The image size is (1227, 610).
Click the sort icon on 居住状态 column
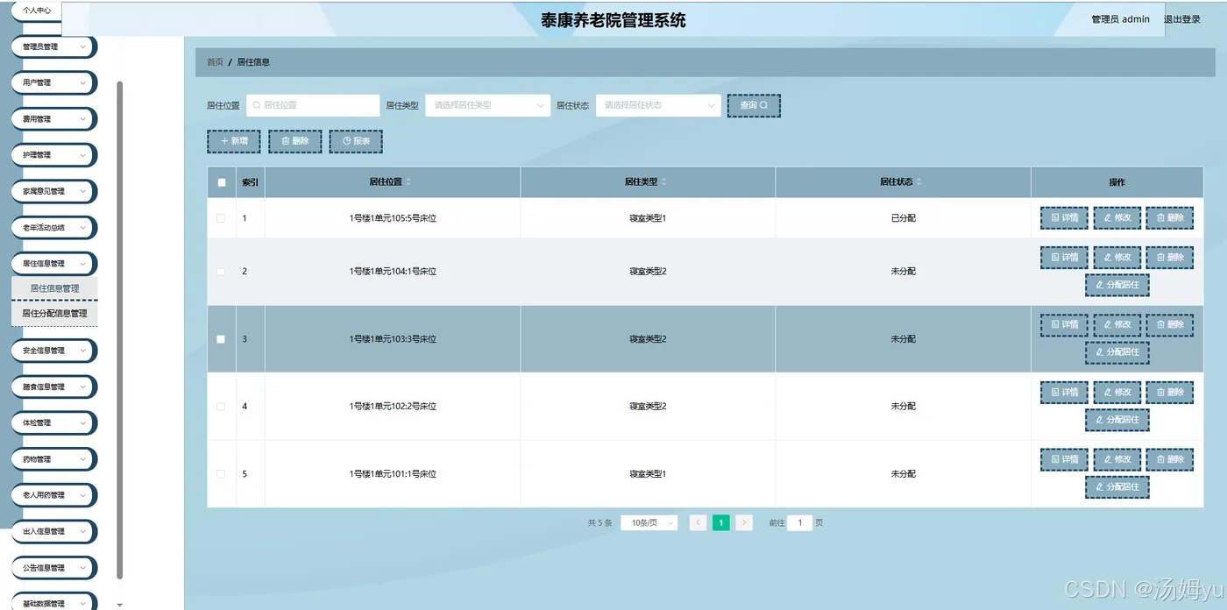pyautogui.click(x=918, y=182)
